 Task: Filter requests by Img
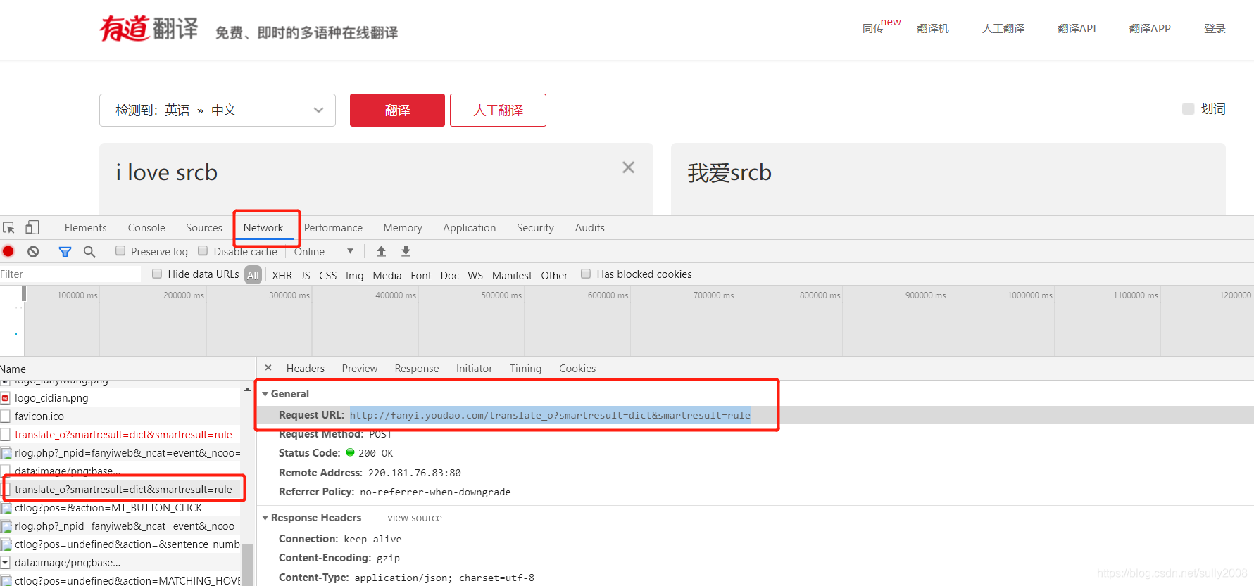(x=355, y=275)
